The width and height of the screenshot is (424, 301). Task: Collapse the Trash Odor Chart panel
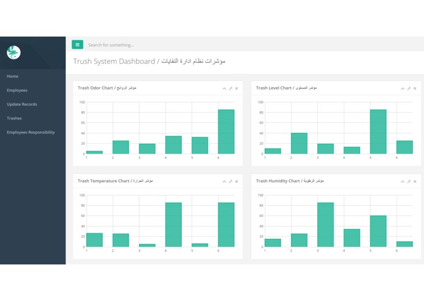coord(224,88)
